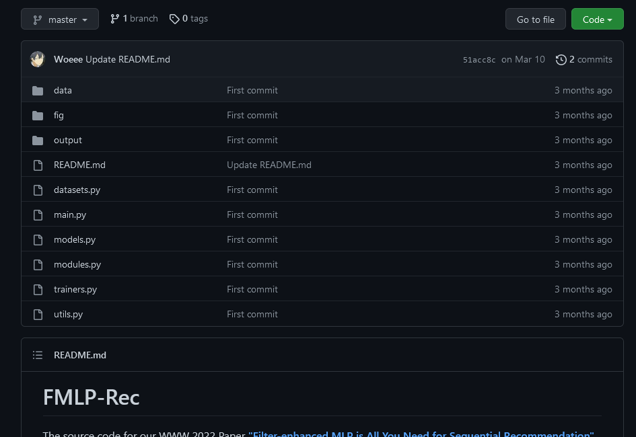Open the main.py file

coord(70,215)
